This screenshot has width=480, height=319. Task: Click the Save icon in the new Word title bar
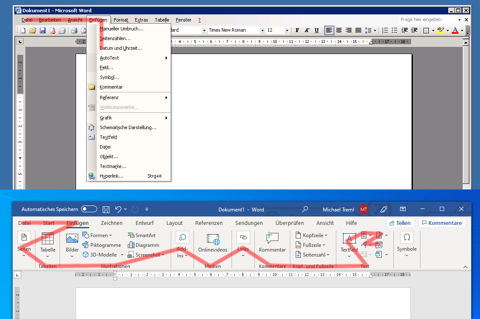[x=106, y=210]
